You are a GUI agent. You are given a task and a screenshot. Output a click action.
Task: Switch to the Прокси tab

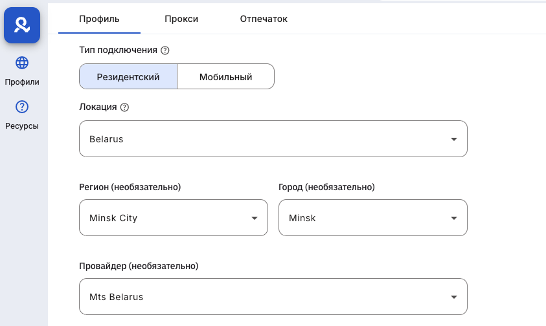pyautogui.click(x=181, y=19)
